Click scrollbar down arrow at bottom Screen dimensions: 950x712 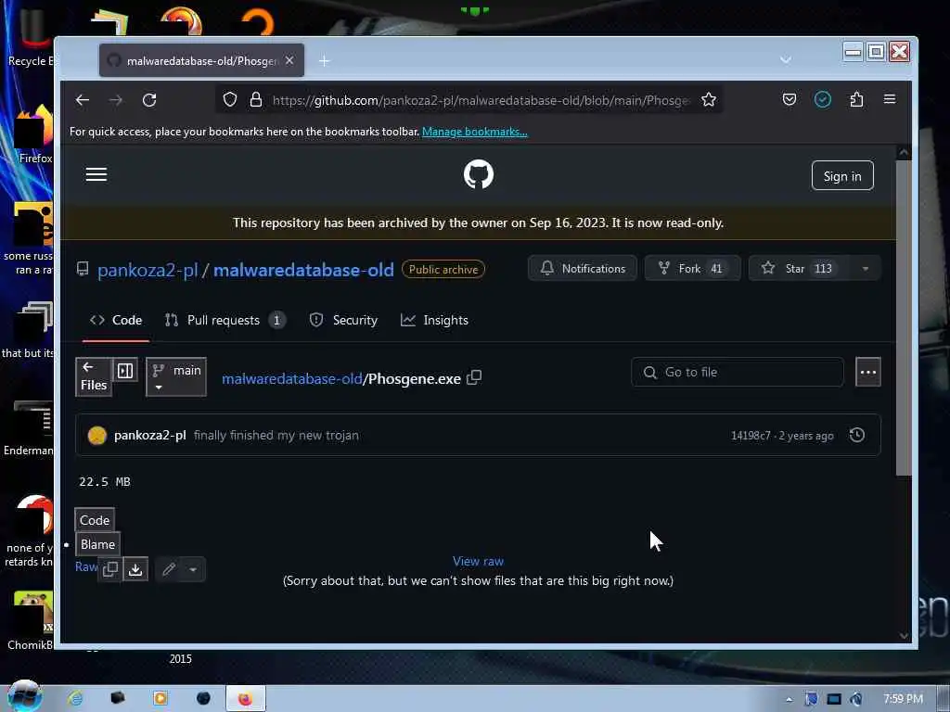(x=904, y=636)
